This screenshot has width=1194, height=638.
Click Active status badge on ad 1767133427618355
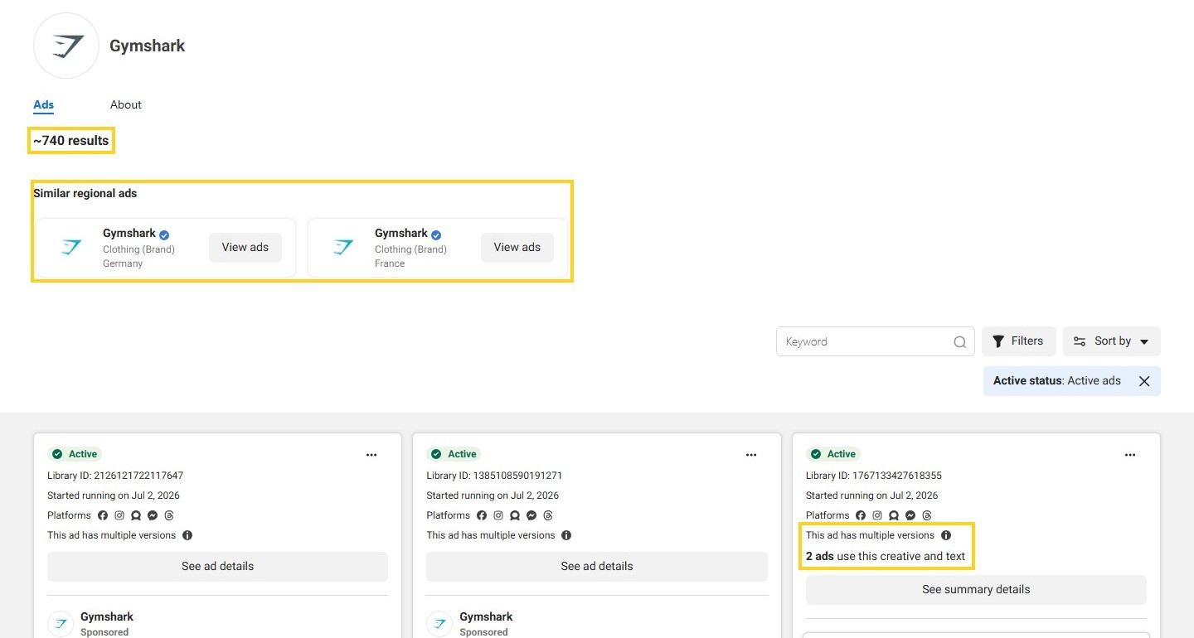832,454
